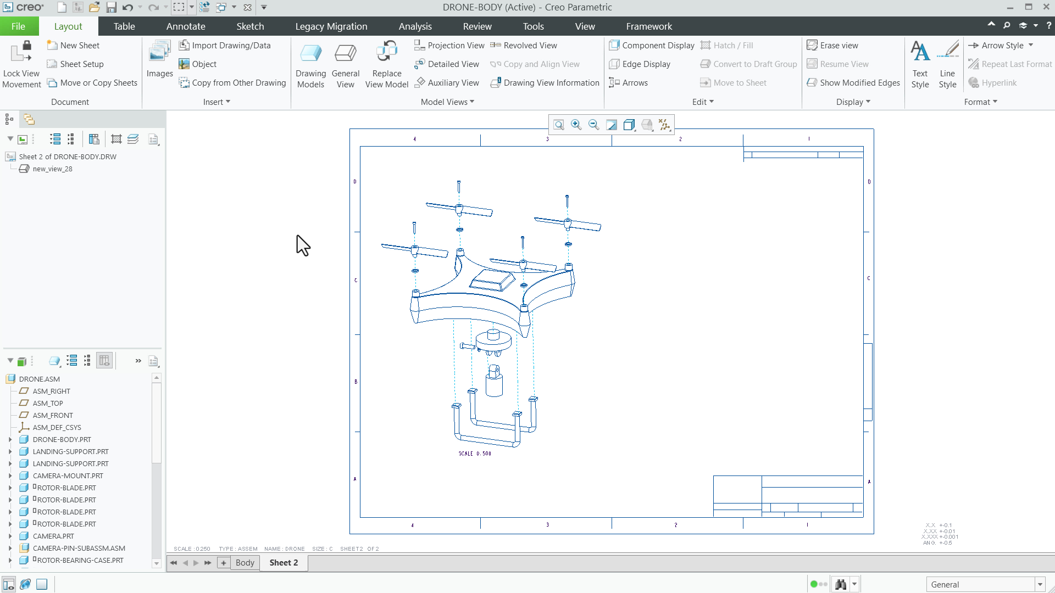Click the binoculars search icon in status bar
The height and width of the screenshot is (593, 1055).
tap(841, 584)
